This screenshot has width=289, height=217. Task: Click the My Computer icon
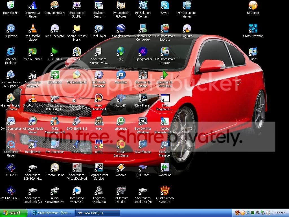pyautogui.click(x=55, y=145)
